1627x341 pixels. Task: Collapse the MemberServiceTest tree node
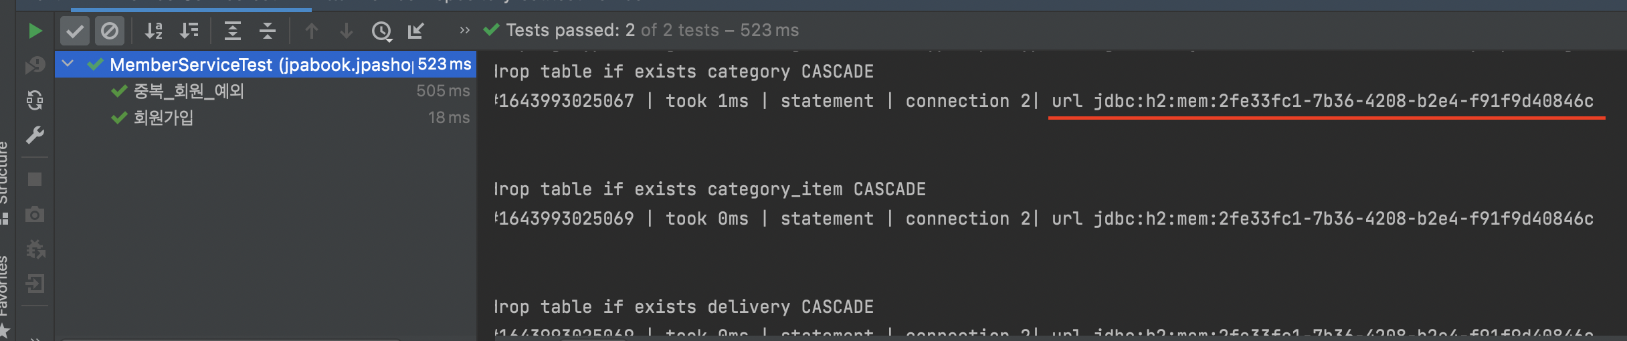coord(68,64)
